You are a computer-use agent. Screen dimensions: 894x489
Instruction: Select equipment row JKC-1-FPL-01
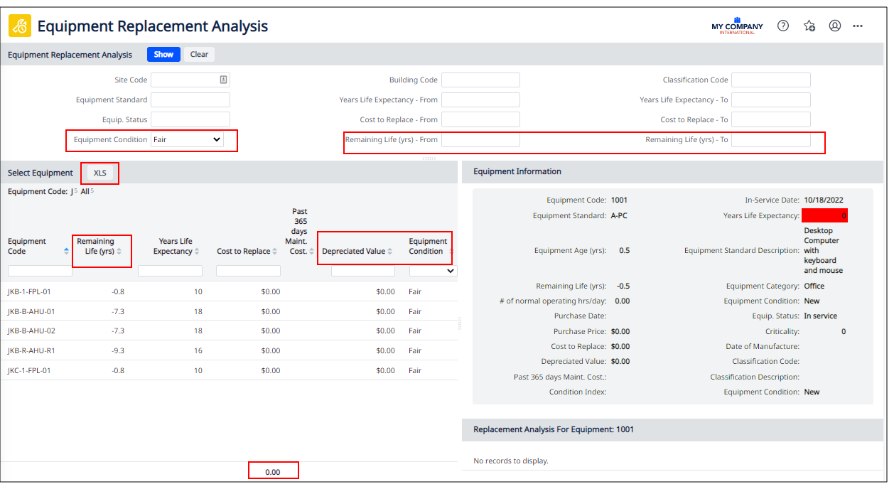[x=229, y=370]
